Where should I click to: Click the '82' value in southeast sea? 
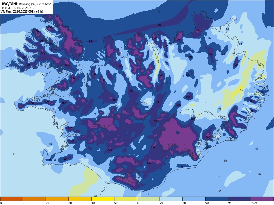click(x=219, y=191)
